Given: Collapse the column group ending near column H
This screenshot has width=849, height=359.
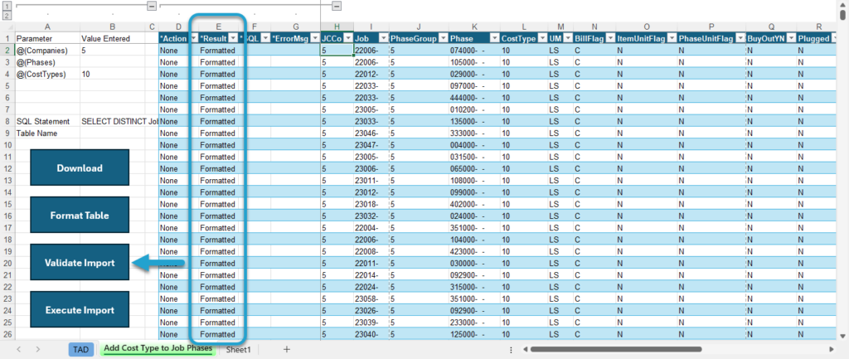Looking at the screenshot, I should click(337, 6).
